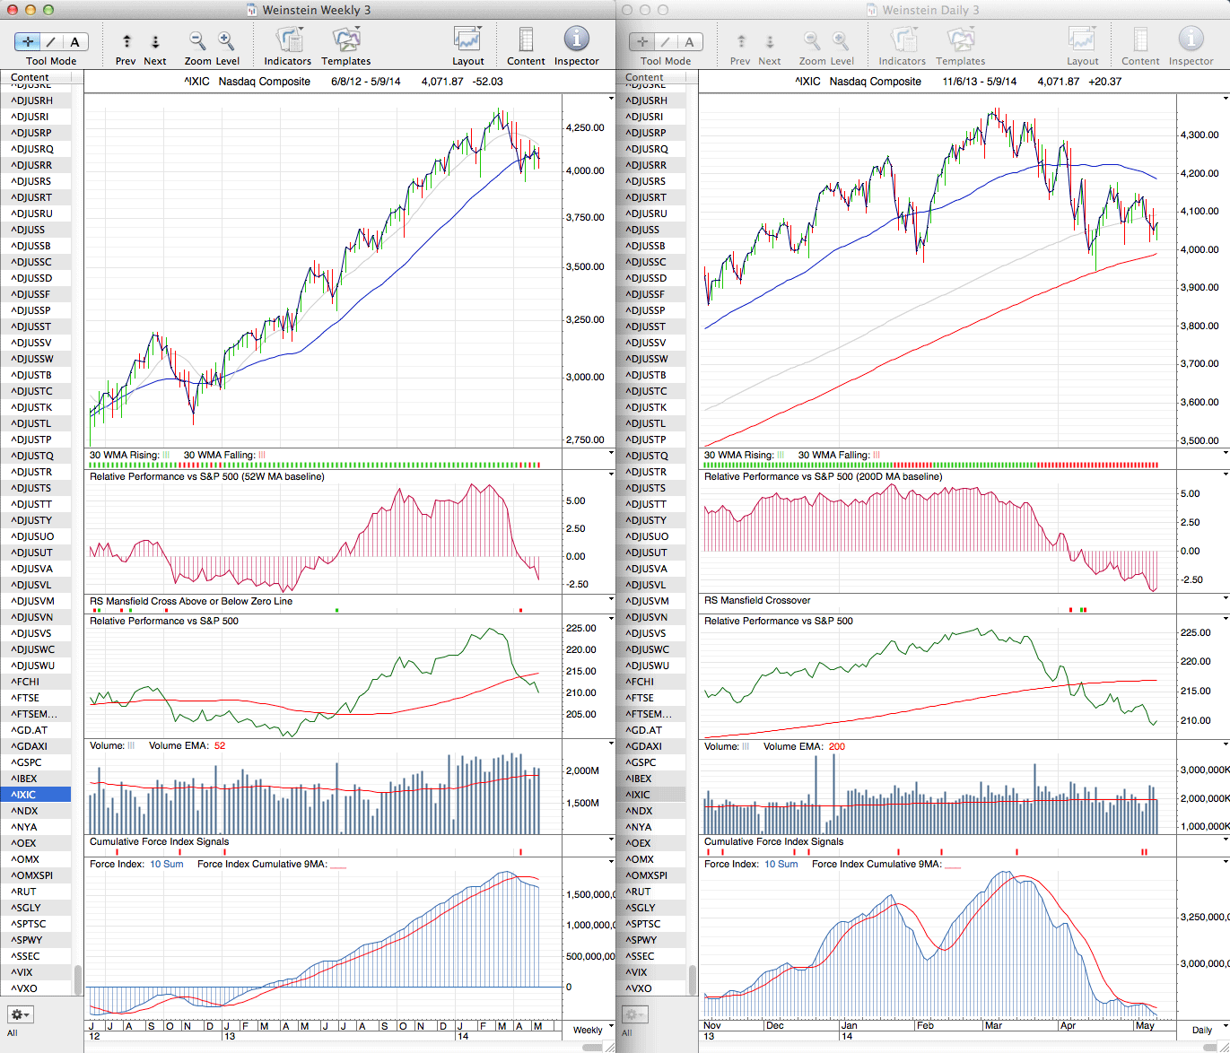
Task: Click the Prev arrow in Weekly toolbar
Action: pos(126,41)
